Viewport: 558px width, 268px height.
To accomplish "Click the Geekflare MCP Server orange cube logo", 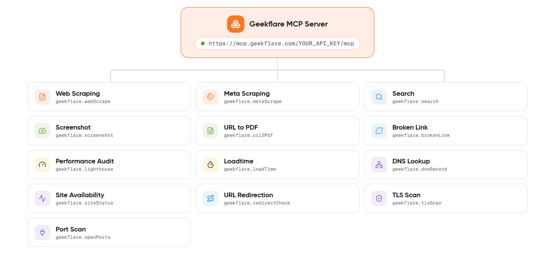I will coord(236,24).
